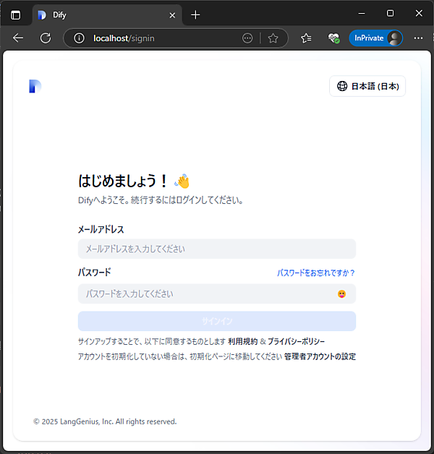Select the Dify browser tab
This screenshot has width=434, height=454.
point(101,14)
